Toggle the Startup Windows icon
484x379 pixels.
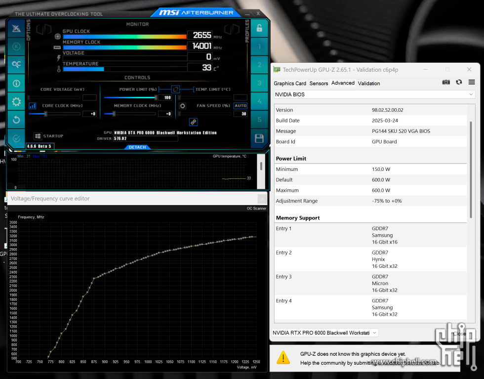pyautogui.click(x=38, y=136)
